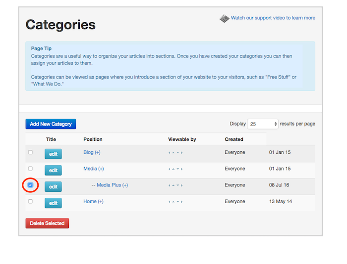Click the support video clapperboard icon
347x264 pixels.
click(x=224, y=18)
